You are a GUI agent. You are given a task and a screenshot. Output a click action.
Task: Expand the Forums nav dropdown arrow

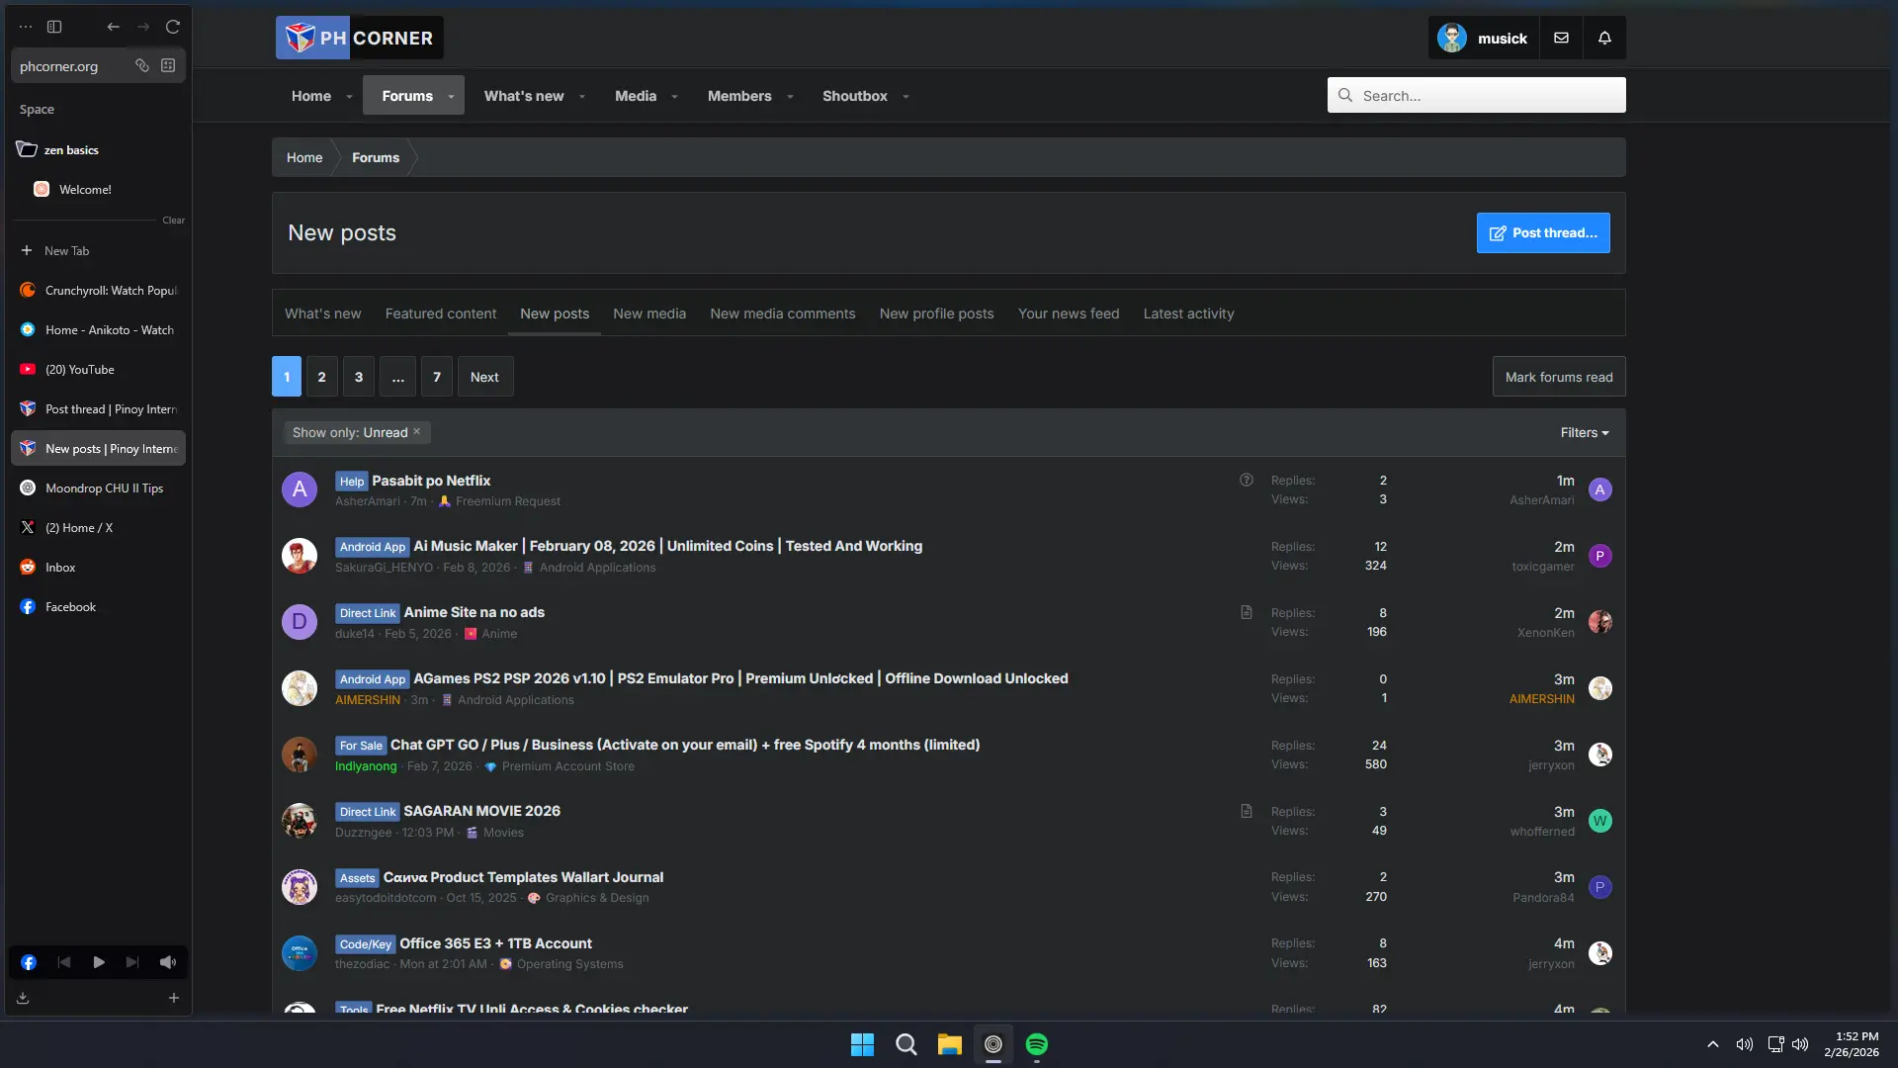tap(451, 97)
